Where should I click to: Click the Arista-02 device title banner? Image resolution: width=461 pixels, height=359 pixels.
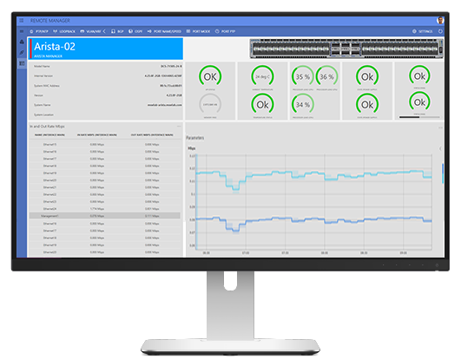pos(106,49)
